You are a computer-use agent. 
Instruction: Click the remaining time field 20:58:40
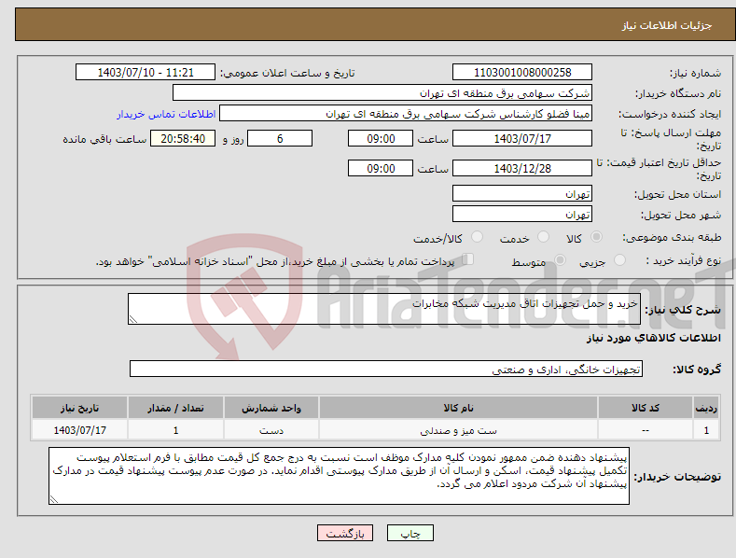(x=183, y=138)
